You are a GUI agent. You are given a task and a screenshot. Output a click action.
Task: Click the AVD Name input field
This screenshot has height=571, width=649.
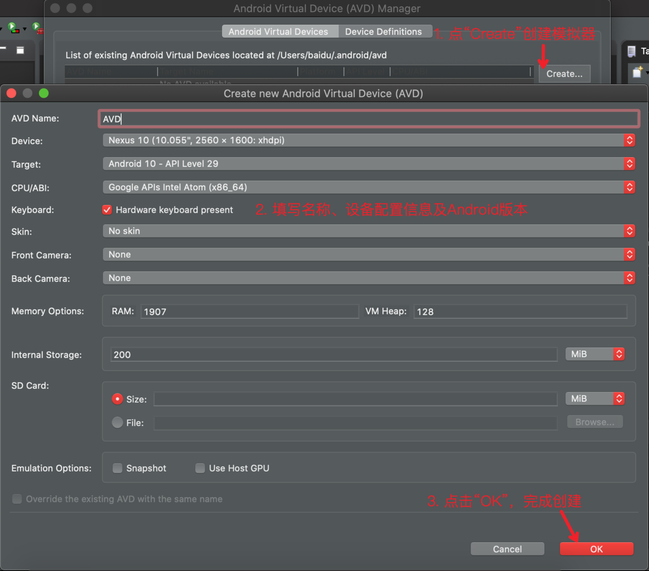pos(368,119)
